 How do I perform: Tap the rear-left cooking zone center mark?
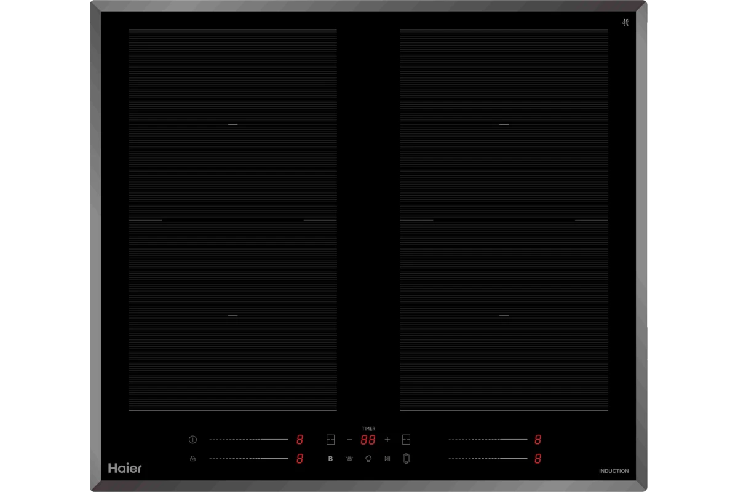pyautogui.click(x=232, y=124)
